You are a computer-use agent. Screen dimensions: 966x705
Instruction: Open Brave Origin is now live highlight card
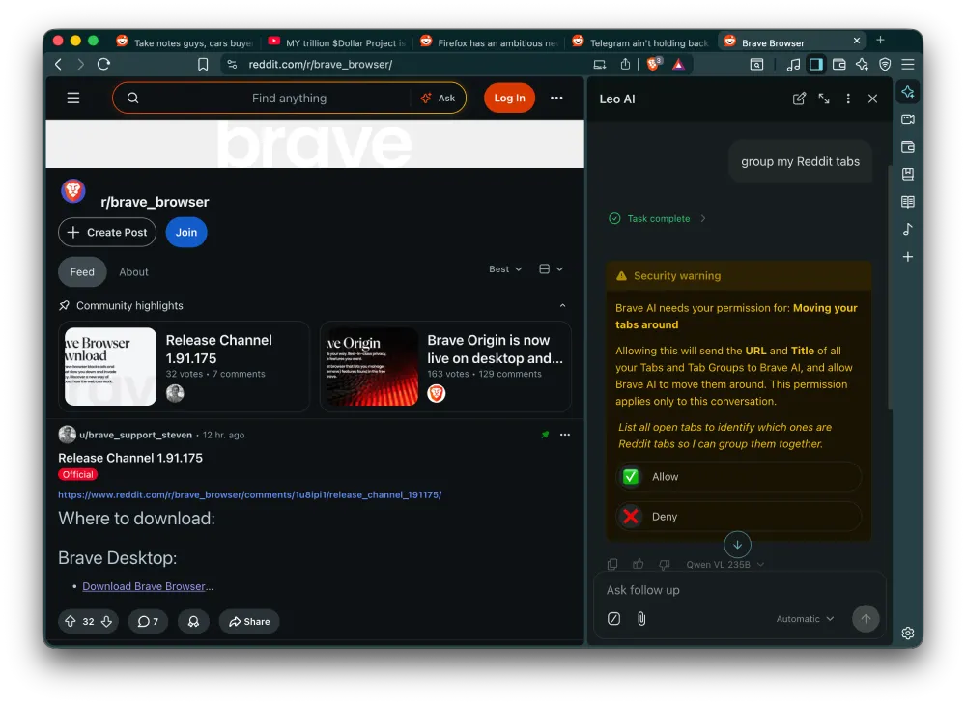click(445, 366)
